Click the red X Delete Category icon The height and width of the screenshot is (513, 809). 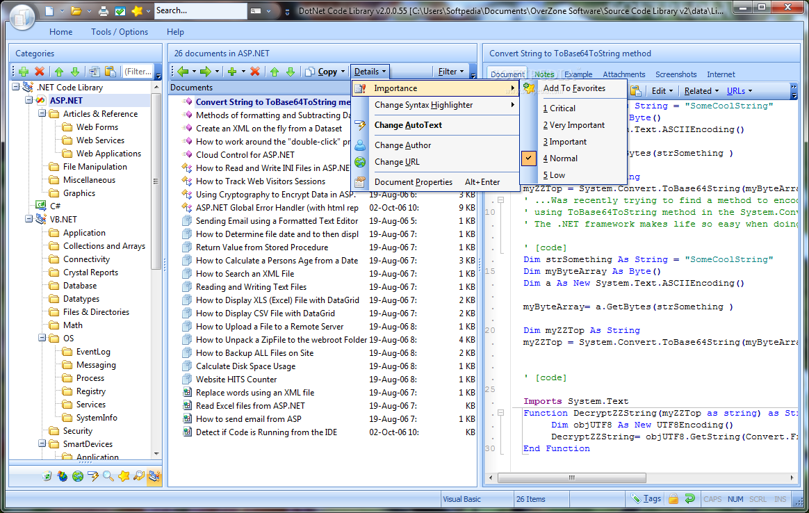pos(39,72)
